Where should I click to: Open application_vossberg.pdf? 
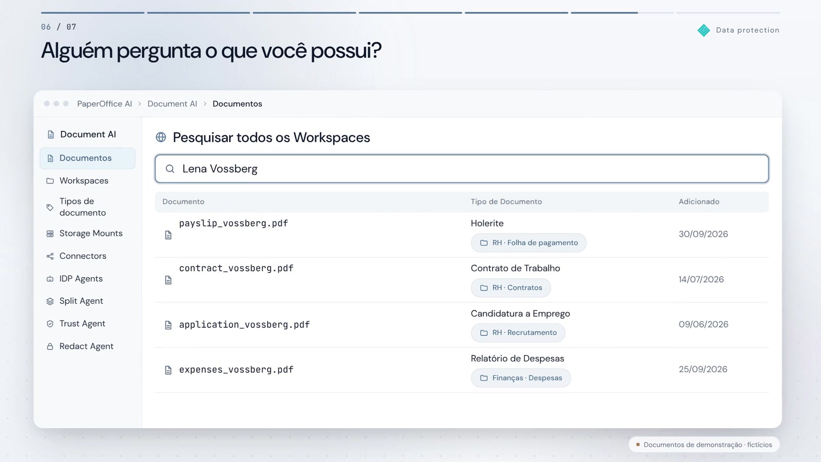pyautogui.click(x=244, y=325)
